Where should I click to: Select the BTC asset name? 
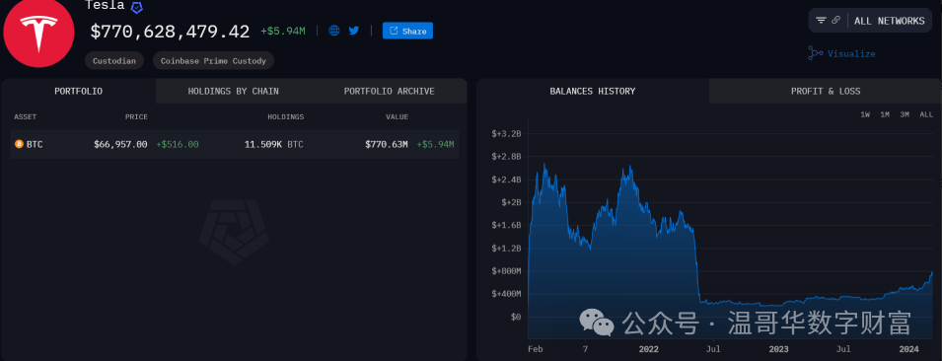tap(35, 144)
